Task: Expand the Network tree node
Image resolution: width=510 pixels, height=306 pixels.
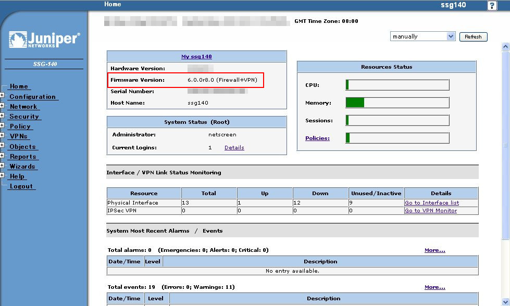Action: click(2, 105)
